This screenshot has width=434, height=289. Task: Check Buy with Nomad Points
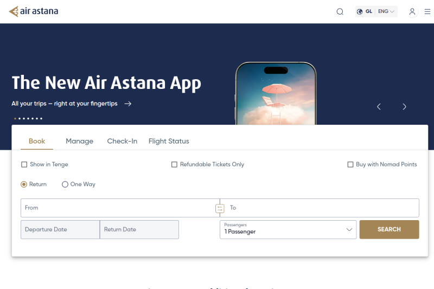[350, 164]
